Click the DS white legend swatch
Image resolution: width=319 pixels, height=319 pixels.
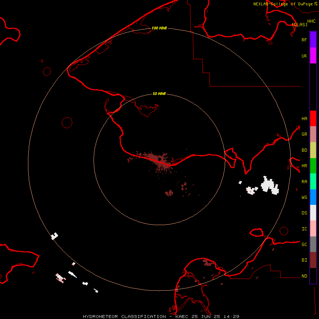[313, 213]
